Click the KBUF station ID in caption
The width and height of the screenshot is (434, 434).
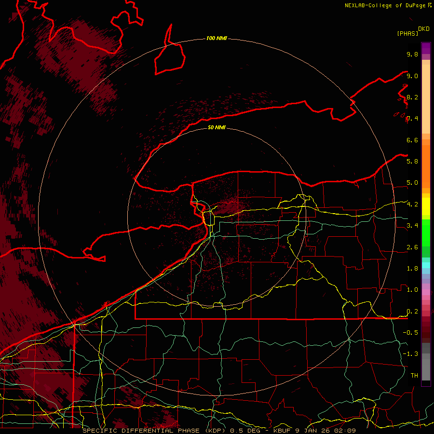(282, 431)
